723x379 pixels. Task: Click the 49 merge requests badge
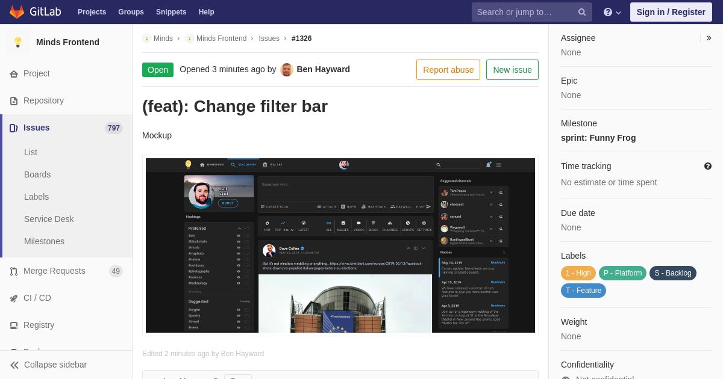pyautogui.click(x=116, y=271)
